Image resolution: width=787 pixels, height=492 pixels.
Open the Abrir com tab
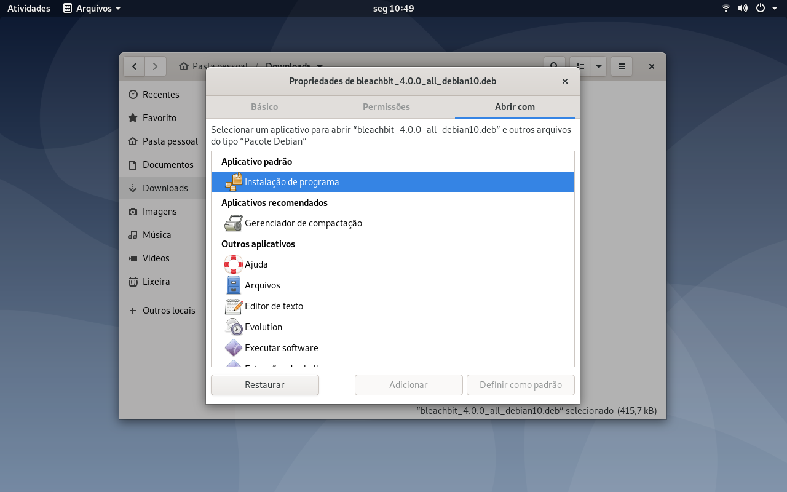click(x=515, y=107)
